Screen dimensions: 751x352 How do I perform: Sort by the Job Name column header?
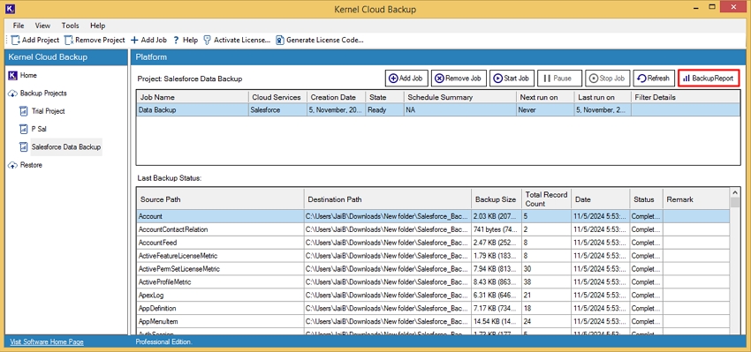click(193, 97)
